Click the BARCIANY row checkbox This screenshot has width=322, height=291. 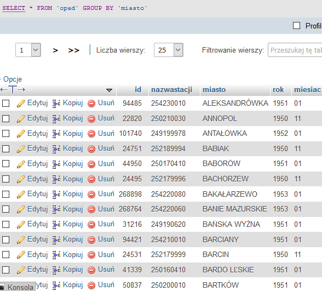click(x=5, y=239)
